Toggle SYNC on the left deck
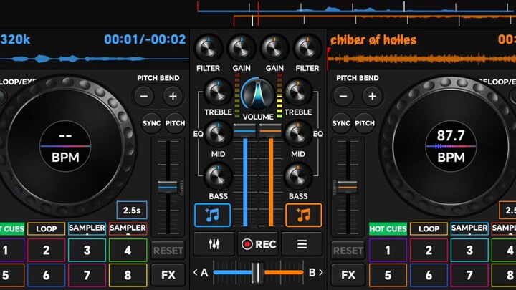516x290 pixels. (151, 123)
